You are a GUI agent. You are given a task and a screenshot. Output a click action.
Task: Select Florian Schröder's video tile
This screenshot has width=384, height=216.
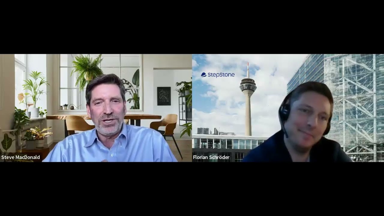click(288, 108)
